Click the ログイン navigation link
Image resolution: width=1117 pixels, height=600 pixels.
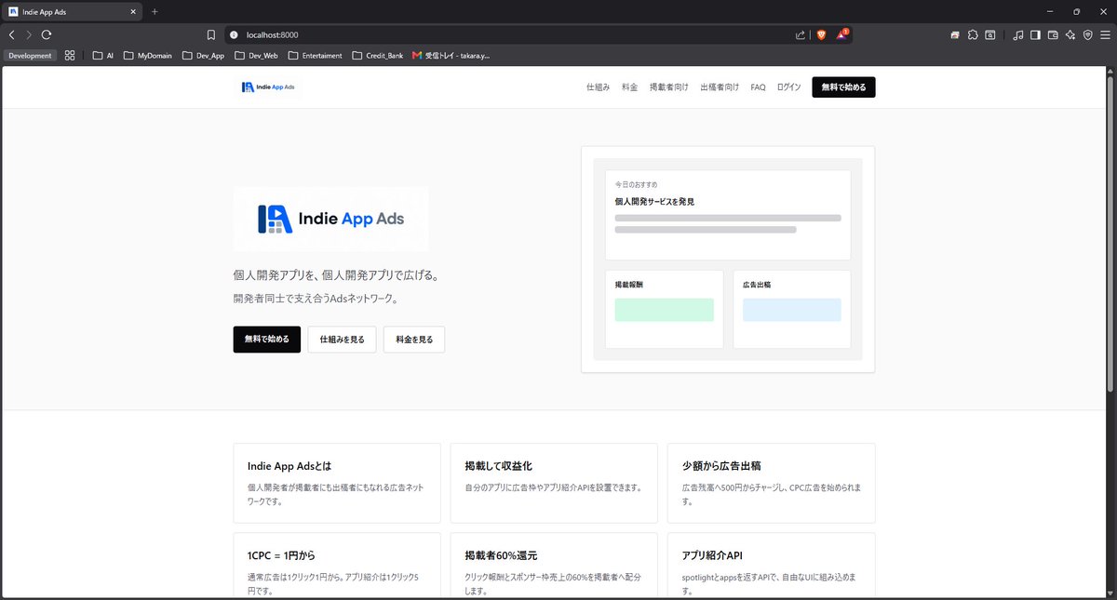[788, 87]
